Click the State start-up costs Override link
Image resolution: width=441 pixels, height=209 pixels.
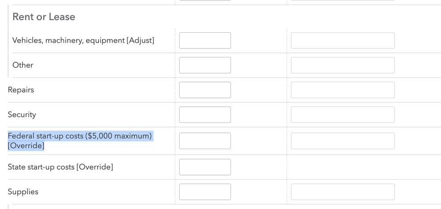click(94, 167)
